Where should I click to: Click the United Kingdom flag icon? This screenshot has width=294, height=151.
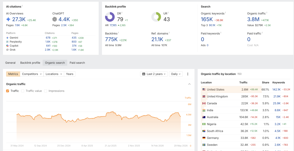204,96
